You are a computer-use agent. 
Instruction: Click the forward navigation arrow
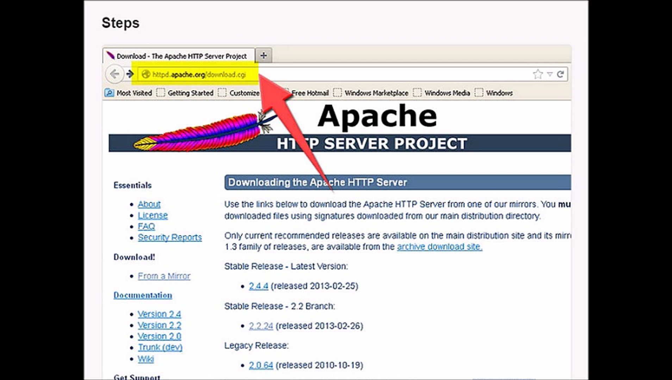tap(130, 74)
